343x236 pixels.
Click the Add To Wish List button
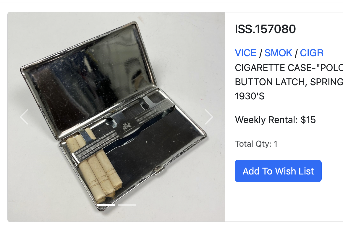point(278,171)
